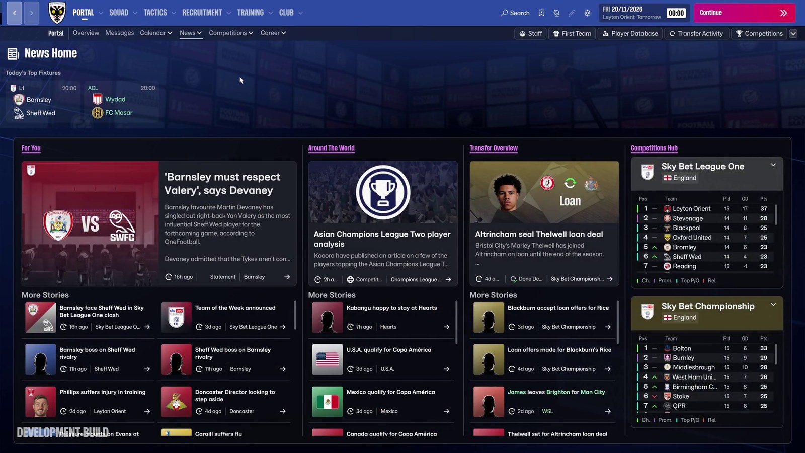Viewport: 805px width, 453px height.
Task: Switch to the Messages tab
Action: (x=120, y=33)
